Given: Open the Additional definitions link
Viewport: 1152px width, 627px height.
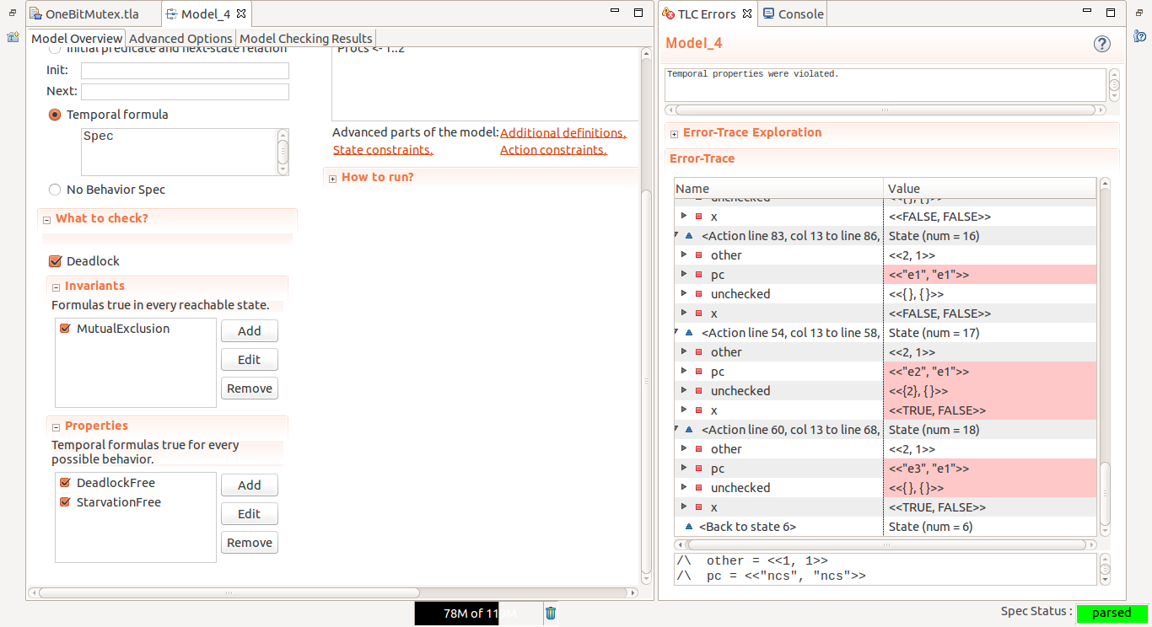Looking at the screenshot, I should (x=563, y=133).
